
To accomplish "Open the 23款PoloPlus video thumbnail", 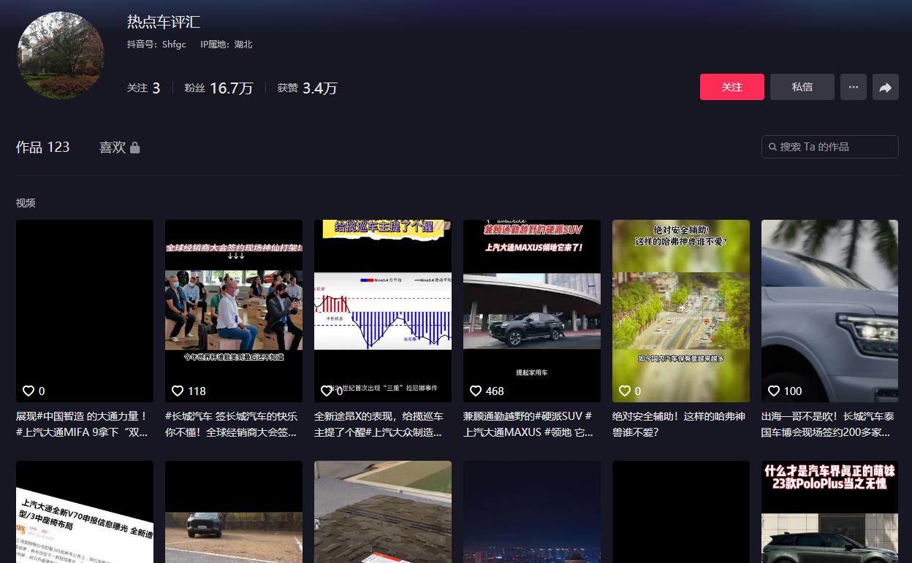I will tap(830, 512).
